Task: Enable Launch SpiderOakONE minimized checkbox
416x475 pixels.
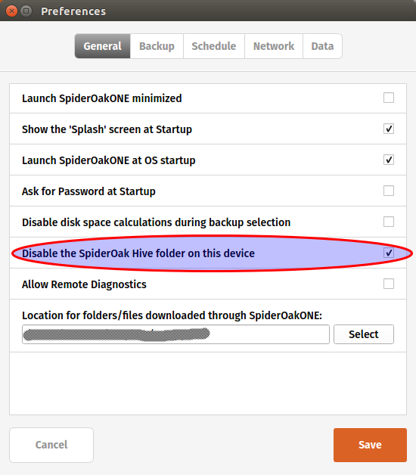Action: (x=389, y=98)
